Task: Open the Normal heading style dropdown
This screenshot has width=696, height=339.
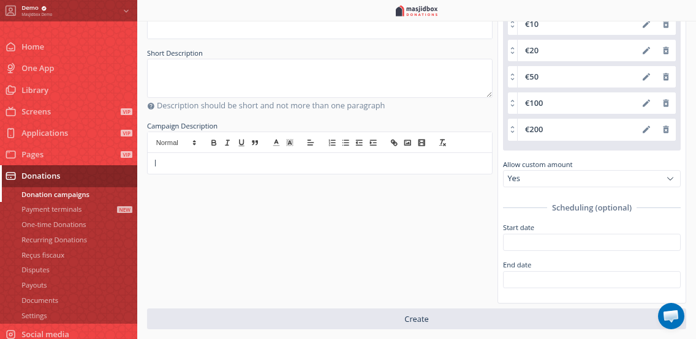Action: pyautogui.click(x=176, y=143)
